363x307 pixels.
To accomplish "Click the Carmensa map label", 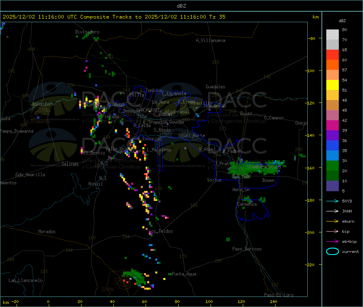I will (247, 204).
